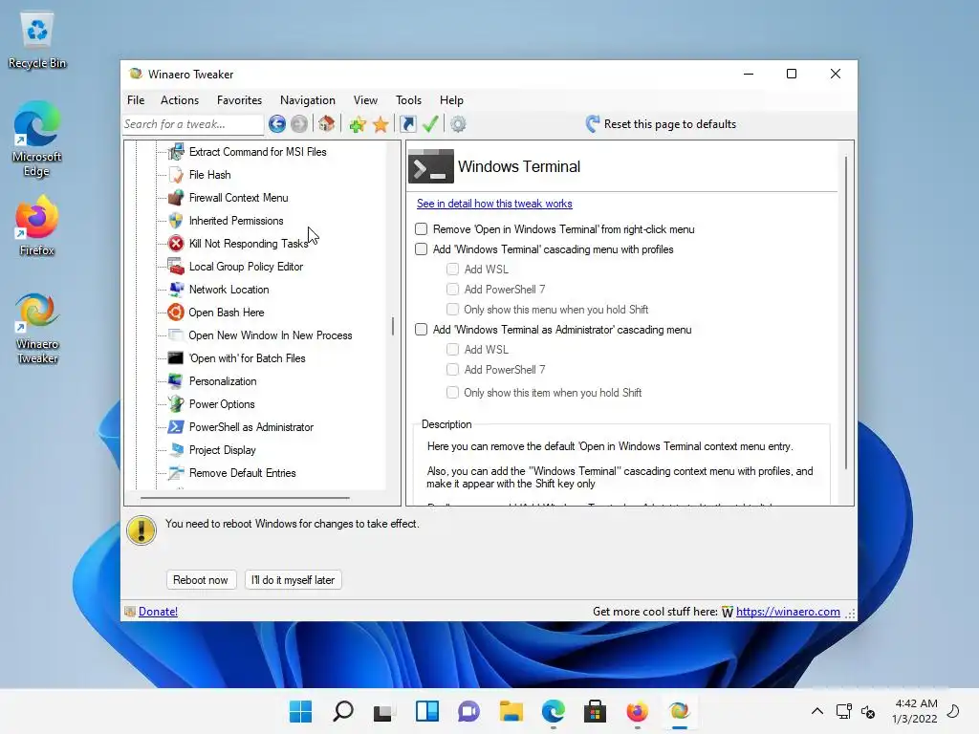Open the Favorites menu
The width and height of the screenshot is (979, 734).
click(239, 100)
